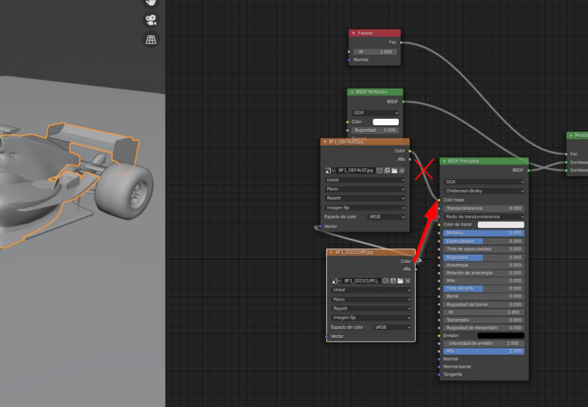The image size is (588, 407).
Task: Click Rugosidad 0.000 field in BSDF Reflectivo
Action: pos(375,130)
